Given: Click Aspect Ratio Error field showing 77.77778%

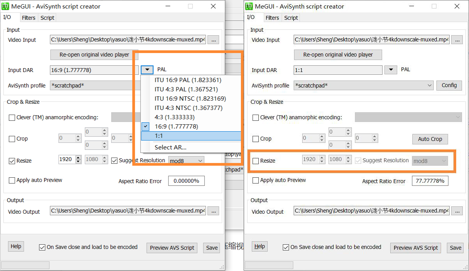Looking at the screenshot, I should pos(430,181).
